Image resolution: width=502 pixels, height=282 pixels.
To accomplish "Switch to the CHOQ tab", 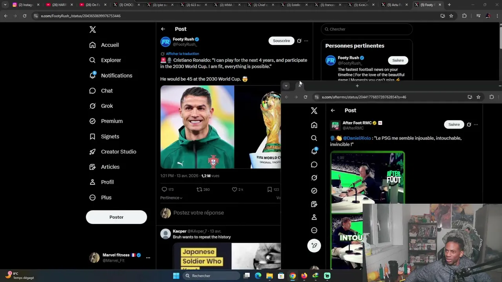I will 126,5.
